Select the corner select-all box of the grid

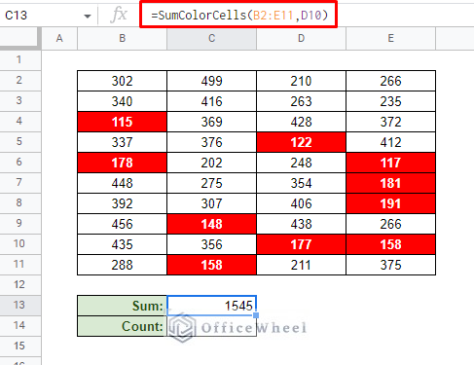20,38
